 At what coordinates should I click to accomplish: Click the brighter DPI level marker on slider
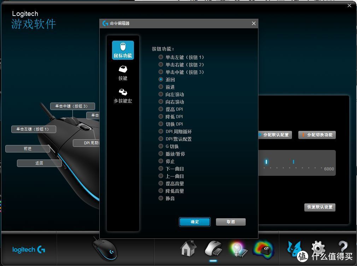coord(266,162)
